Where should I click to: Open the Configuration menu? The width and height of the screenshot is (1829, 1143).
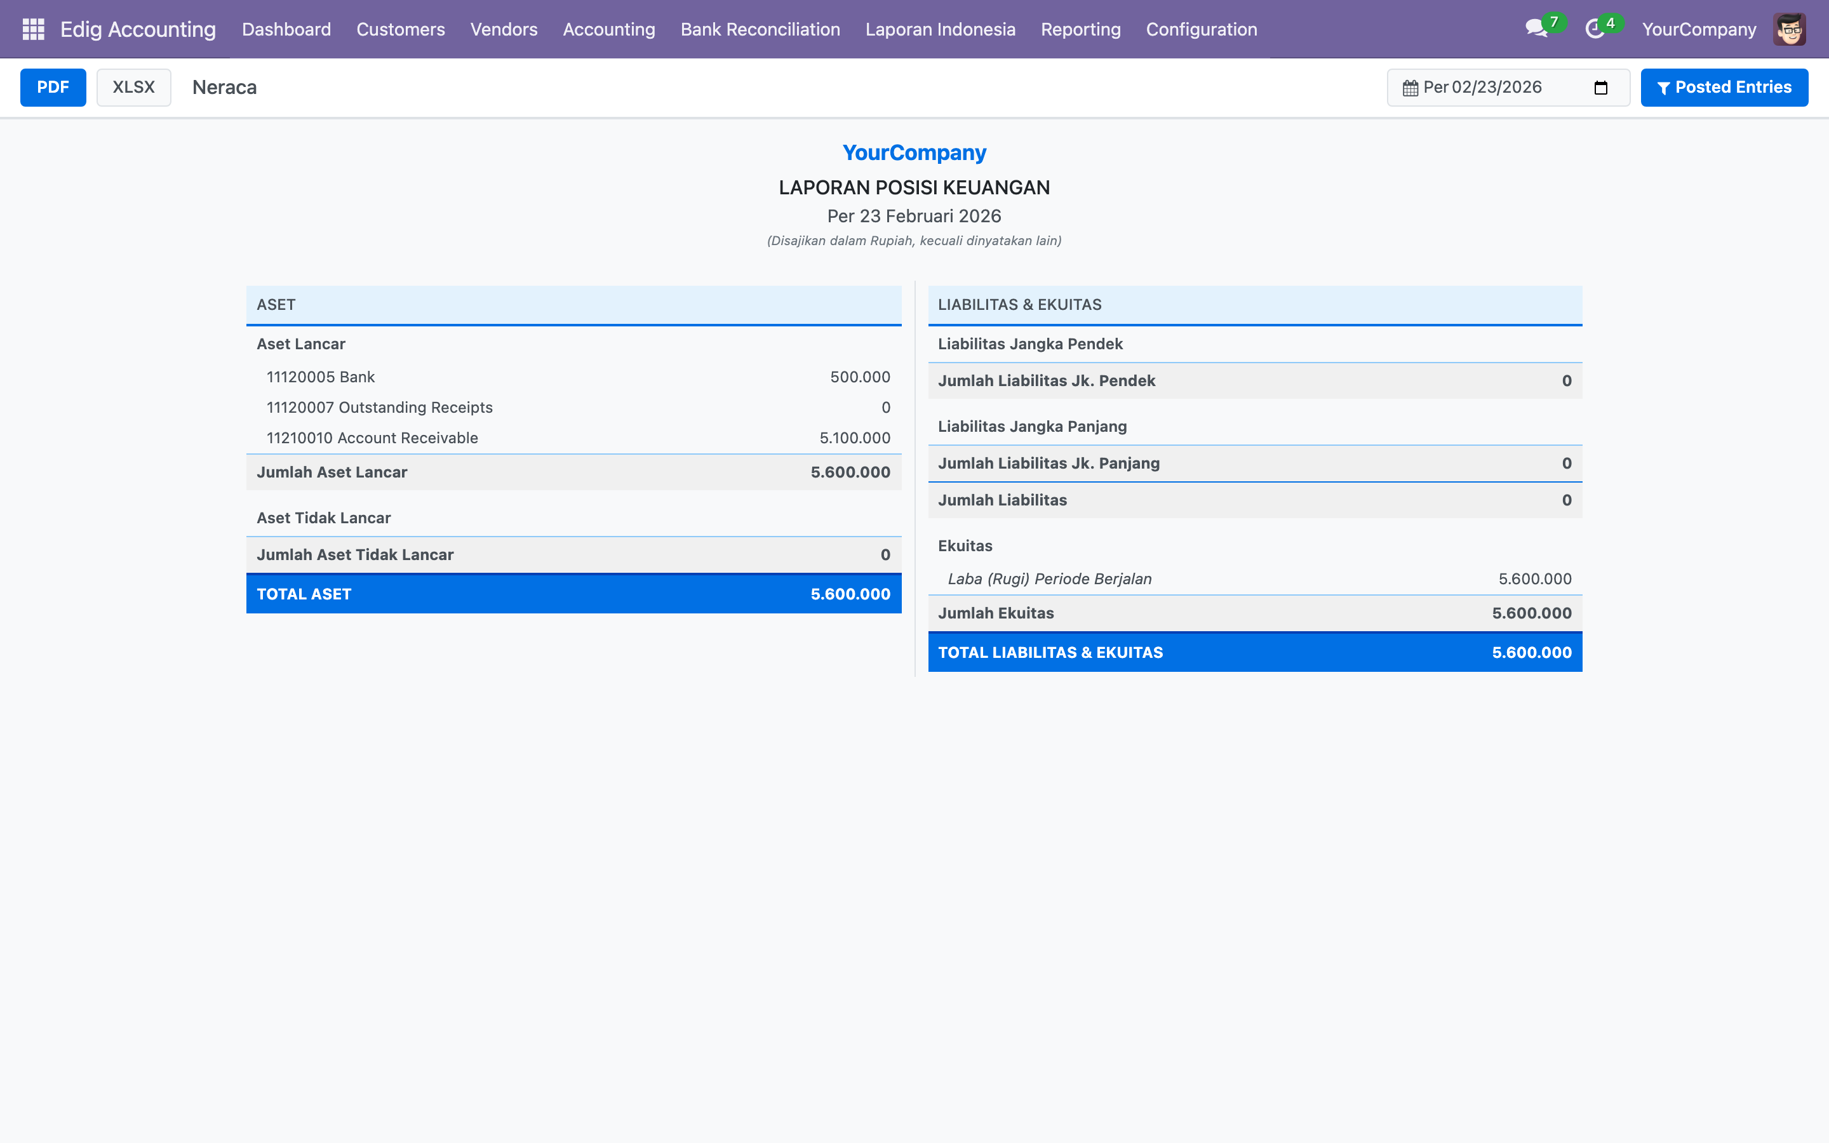(1201, 29)
